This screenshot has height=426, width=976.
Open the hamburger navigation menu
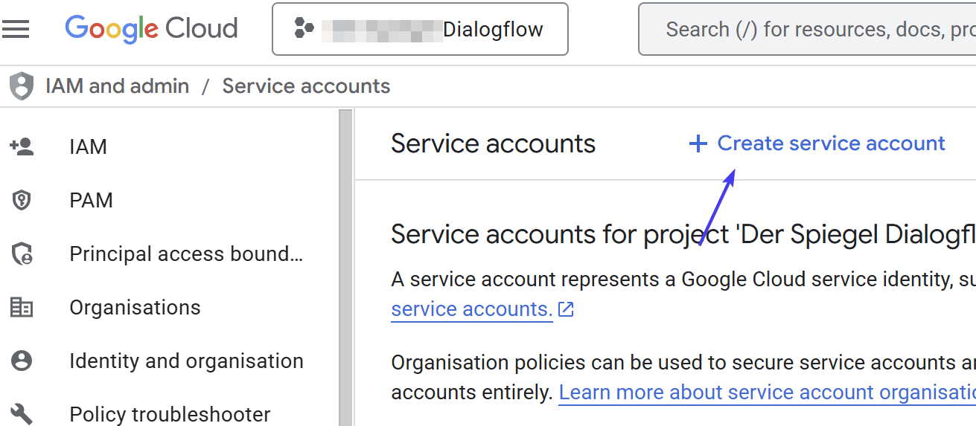coord(16,29)
